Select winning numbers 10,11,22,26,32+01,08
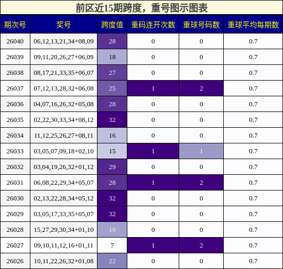 pyautogui.click(x=64, y=261)
